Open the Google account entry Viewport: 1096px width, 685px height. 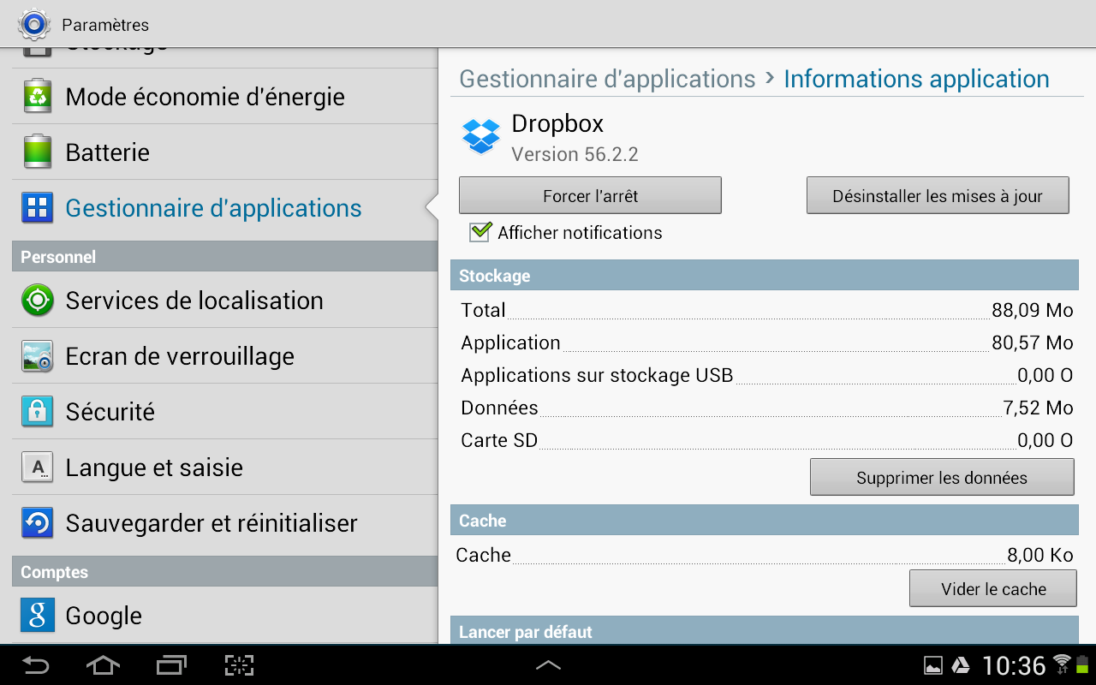224,616
